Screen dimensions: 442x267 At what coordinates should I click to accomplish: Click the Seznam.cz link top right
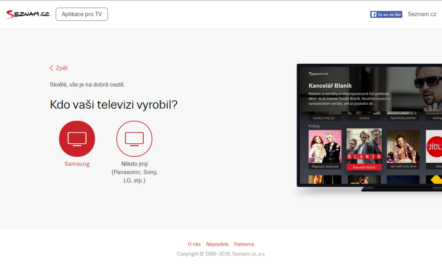pyautogui.click(x=422, y=14)
